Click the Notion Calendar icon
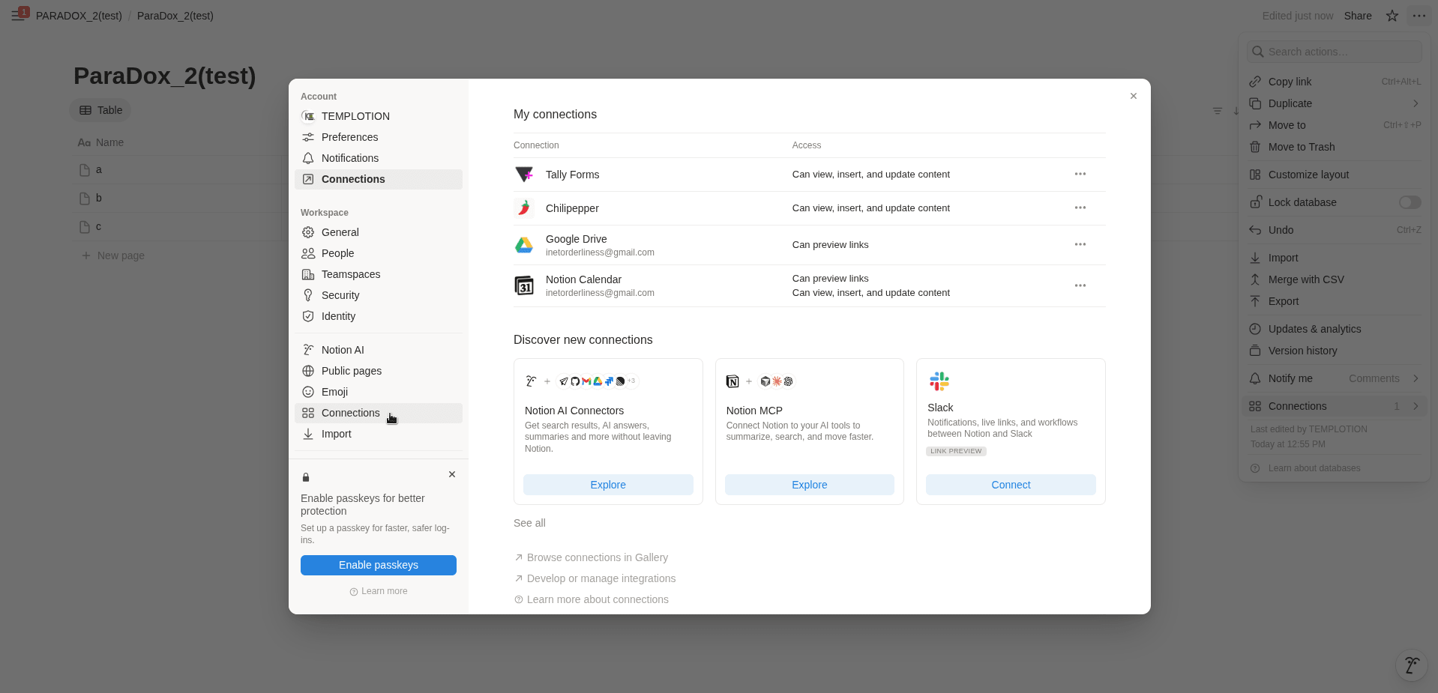 tap(524, 285)
